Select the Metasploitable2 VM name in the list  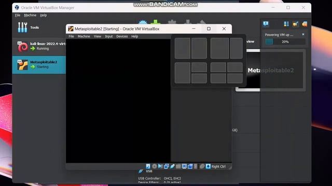pyautogui.click(x=44, y=62)
